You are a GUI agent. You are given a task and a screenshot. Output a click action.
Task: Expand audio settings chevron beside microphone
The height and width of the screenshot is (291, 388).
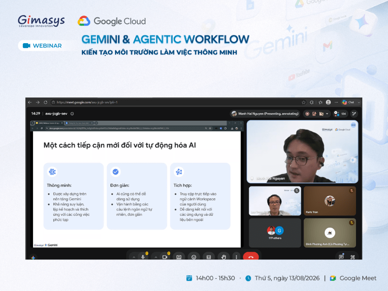pos(134,258)
